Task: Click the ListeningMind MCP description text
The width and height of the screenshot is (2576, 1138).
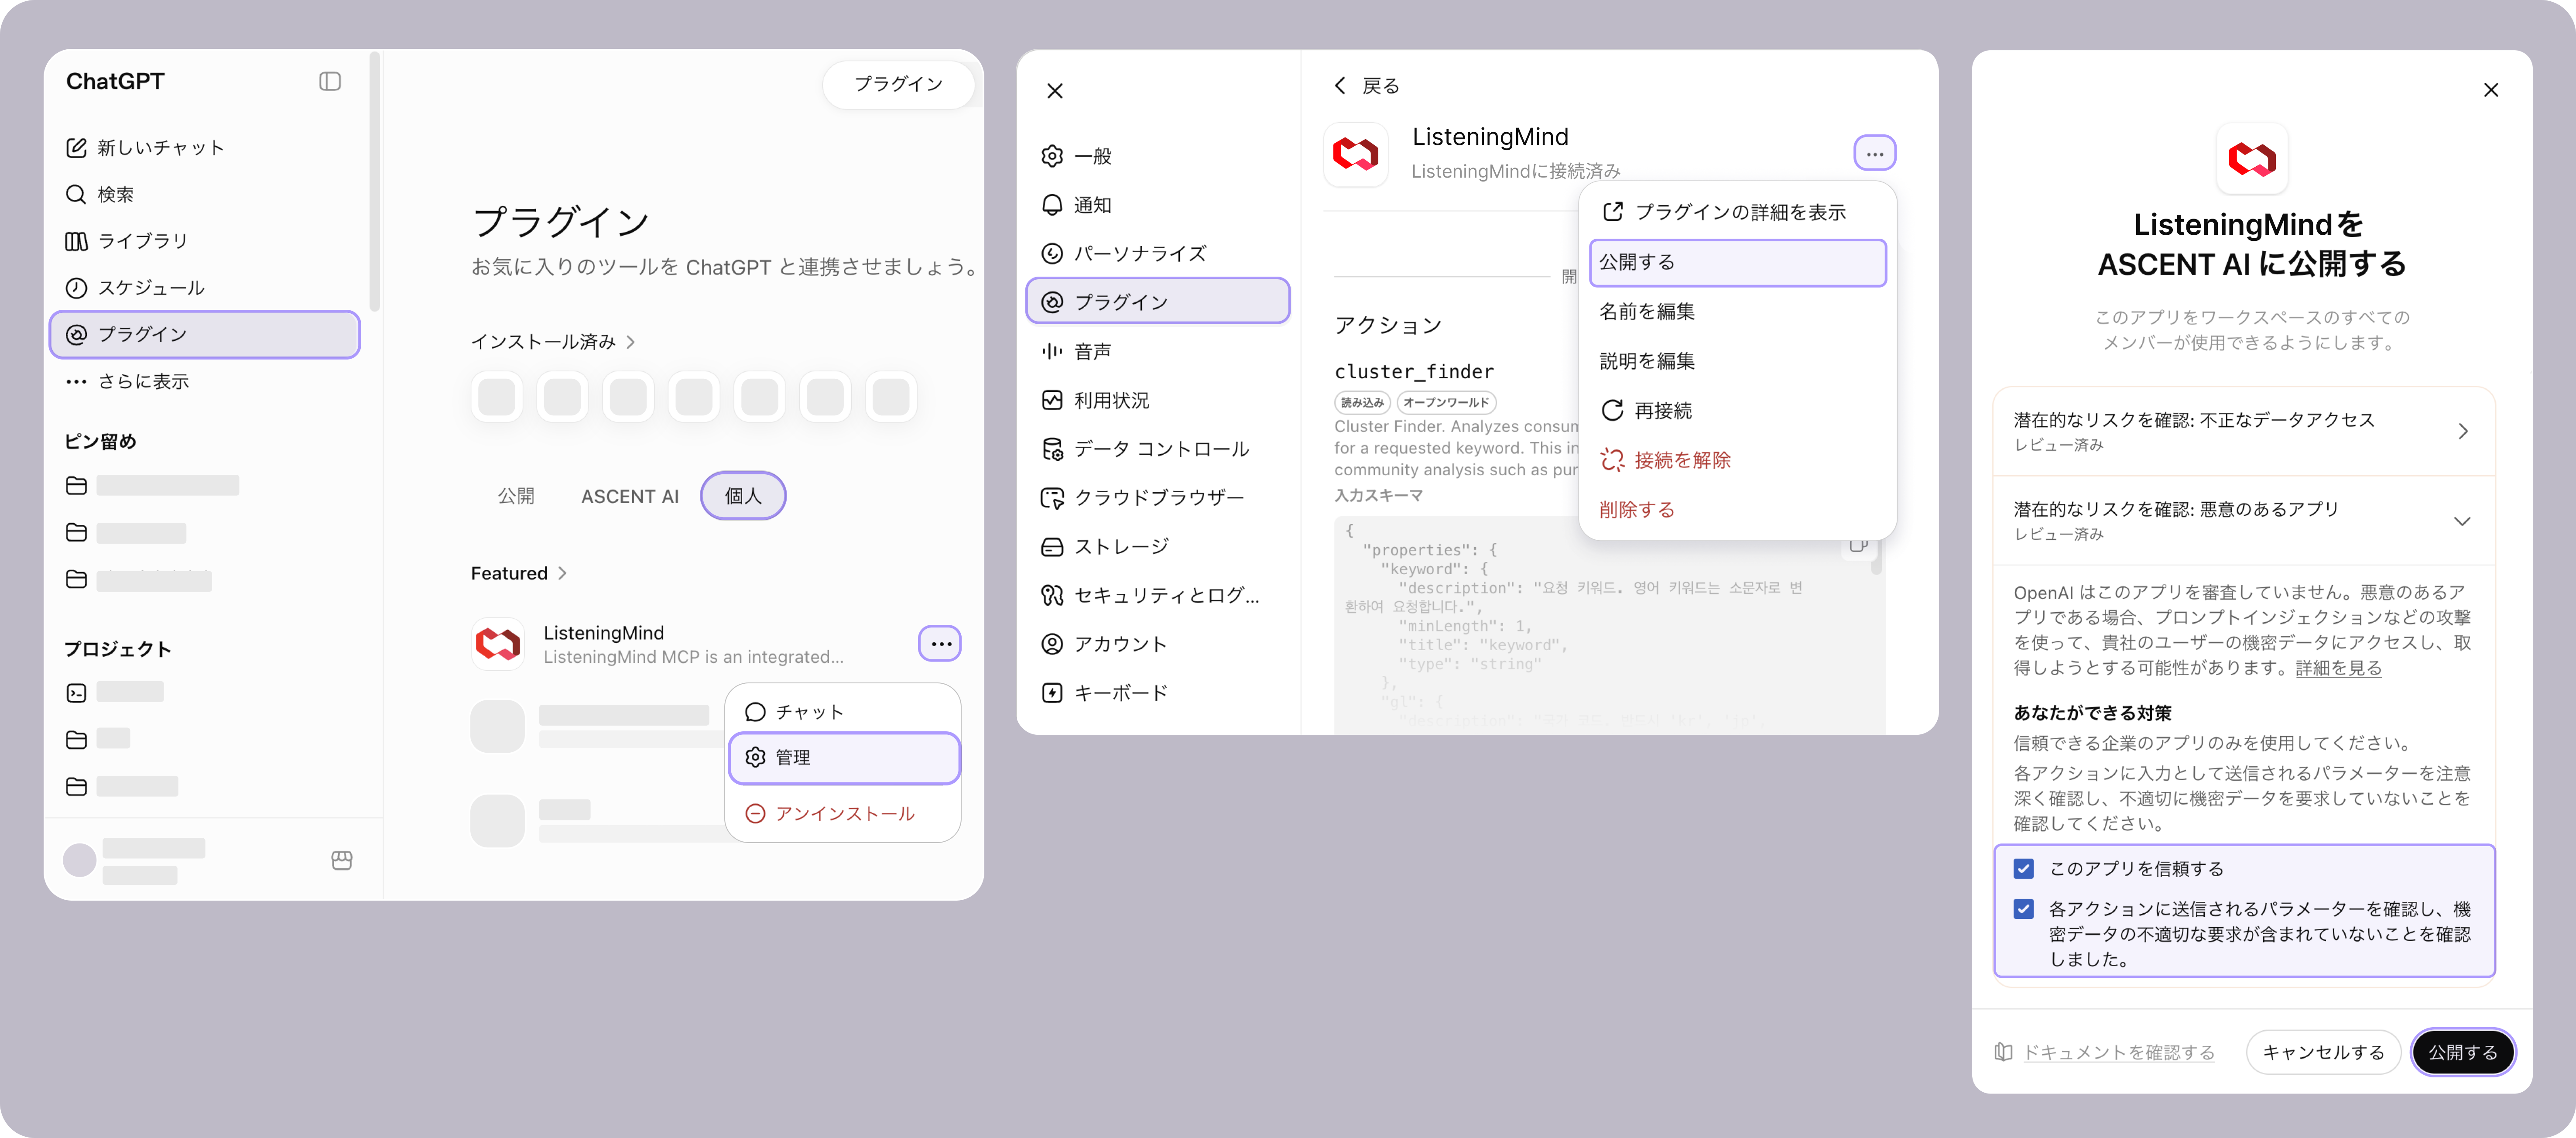Action: (693, 657)
